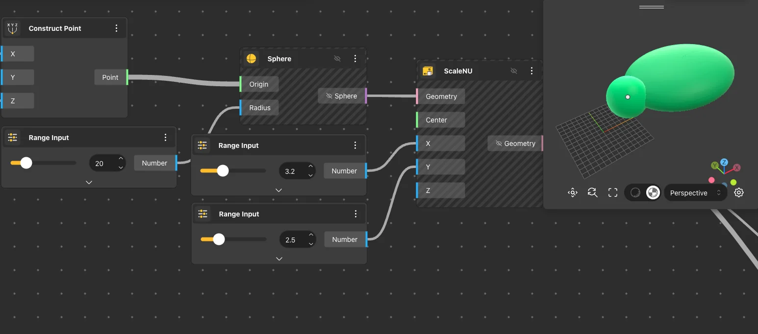Viewport: 758px width, 334px height.
Task: Click the Construct Point XYZ icon
Action: (x=13, y=28)
